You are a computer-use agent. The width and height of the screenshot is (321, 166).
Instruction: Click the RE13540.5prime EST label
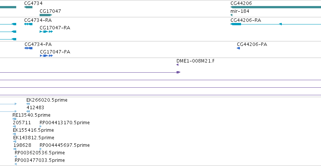coord(32,115)
